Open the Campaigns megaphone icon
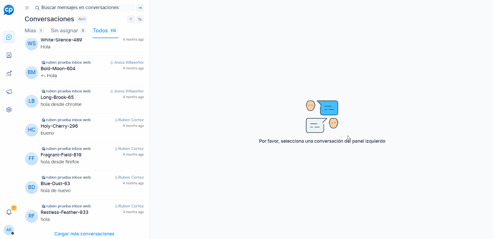The width and height of the screenshot is (493, 239). [9, 91]
